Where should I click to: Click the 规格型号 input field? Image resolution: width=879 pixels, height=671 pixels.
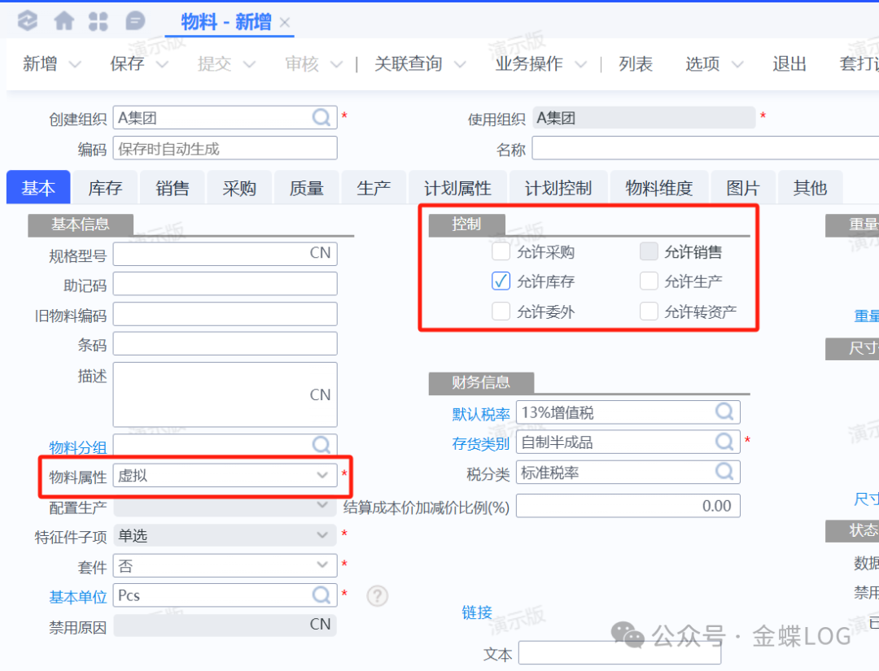click(x=212, y=254)
